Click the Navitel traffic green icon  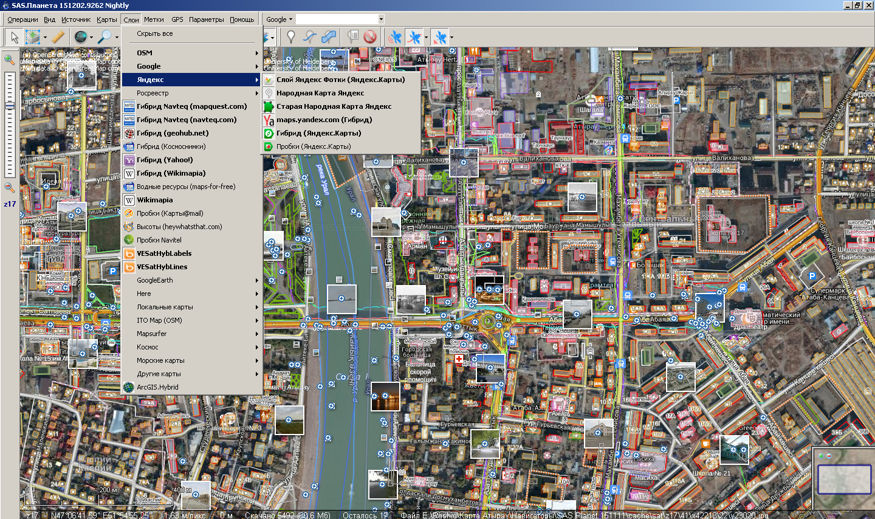129,240
